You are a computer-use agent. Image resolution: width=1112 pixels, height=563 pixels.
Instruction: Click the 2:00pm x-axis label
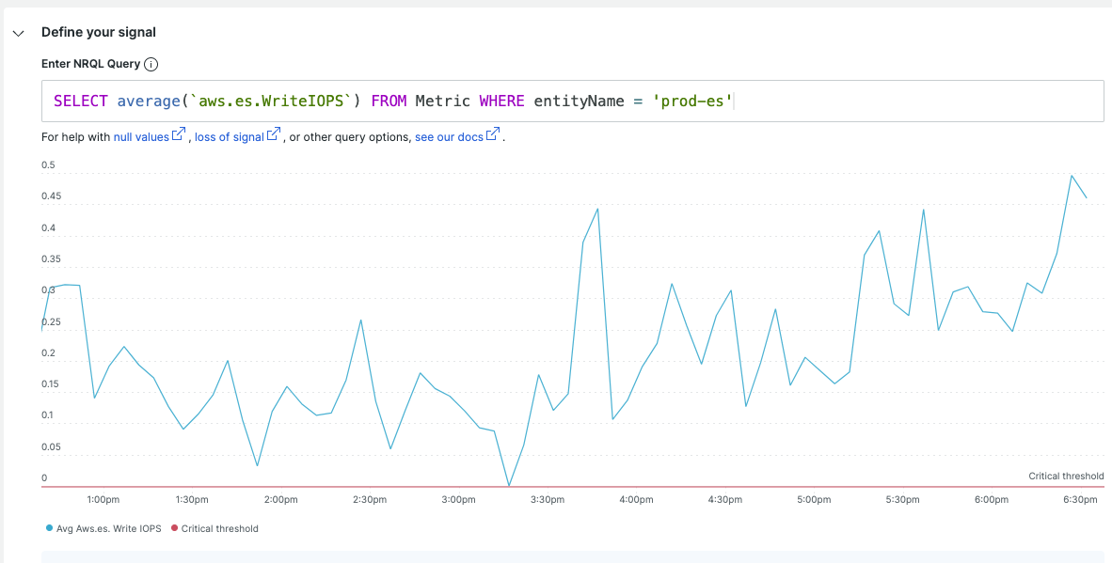281,499
